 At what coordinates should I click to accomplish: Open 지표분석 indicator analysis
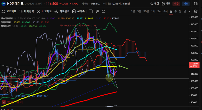[x=62, y=11]
